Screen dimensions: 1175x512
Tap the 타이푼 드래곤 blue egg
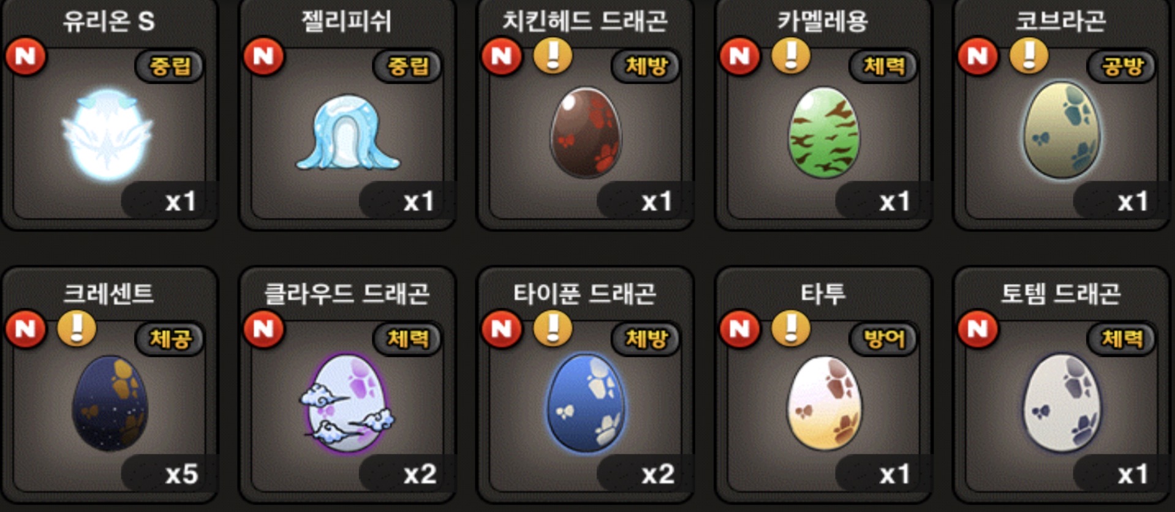click(586, 402)
